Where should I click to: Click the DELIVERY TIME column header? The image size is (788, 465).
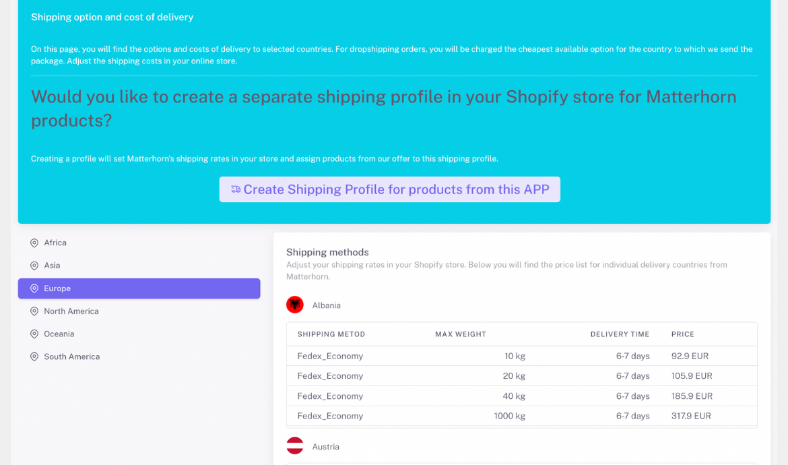(620, 334)
